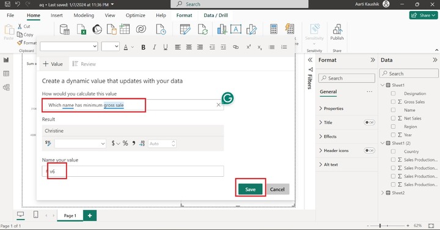Toggle bold text formatting

click(x=143, y=47)
